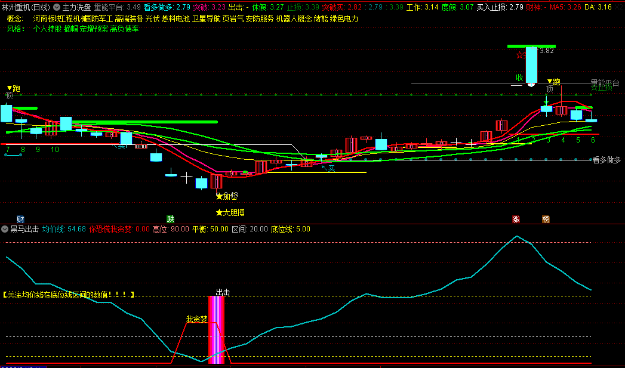
Task: Click the orange 榜 event marker
Action: (546, 219)
